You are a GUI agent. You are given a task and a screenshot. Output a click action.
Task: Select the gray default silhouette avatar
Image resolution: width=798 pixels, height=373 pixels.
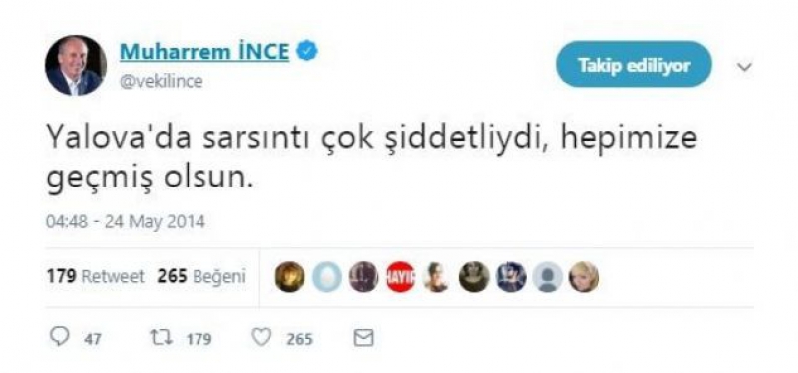pos(547,277)
